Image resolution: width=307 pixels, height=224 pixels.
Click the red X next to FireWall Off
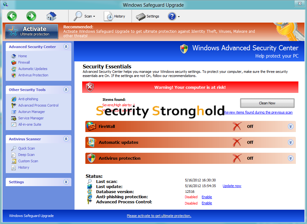tap(237, 126)
